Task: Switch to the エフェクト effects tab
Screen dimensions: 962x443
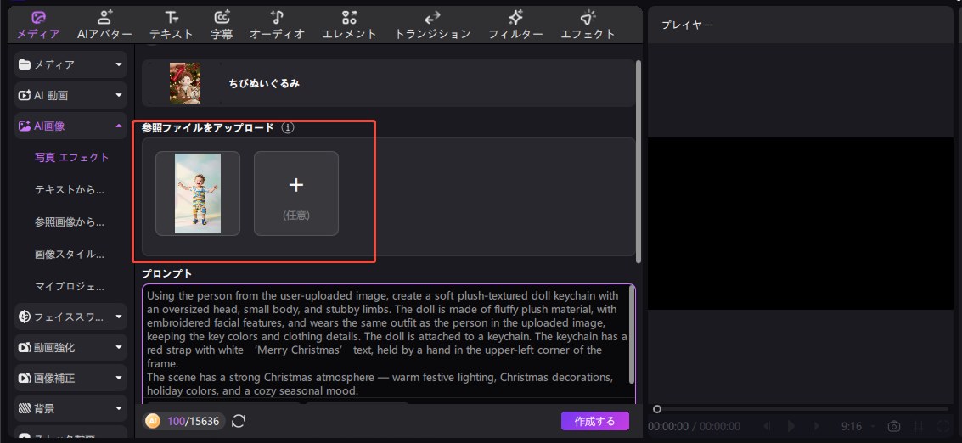Action: (588, 25)
